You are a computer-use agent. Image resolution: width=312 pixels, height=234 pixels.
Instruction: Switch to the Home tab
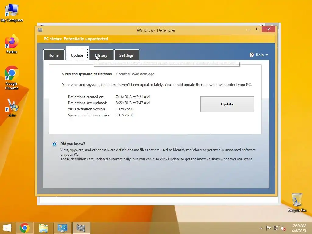(x=54, y=55)
